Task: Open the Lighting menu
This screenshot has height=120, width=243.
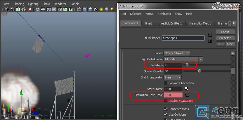Action: point(33,4)
